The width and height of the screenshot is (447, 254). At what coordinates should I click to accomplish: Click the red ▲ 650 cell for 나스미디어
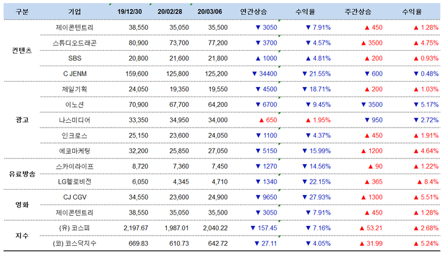pos(268,120)
